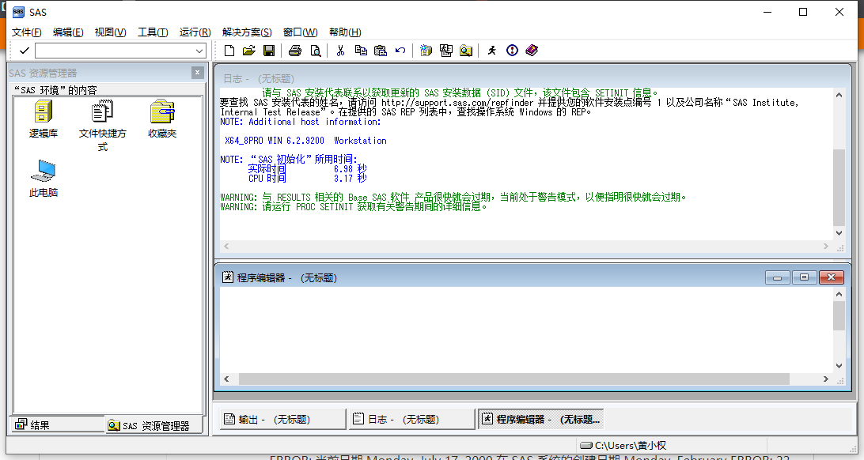Undo with the curved arrow icon
The width and height of the screenshot is (864, 460).
[400, 51]
